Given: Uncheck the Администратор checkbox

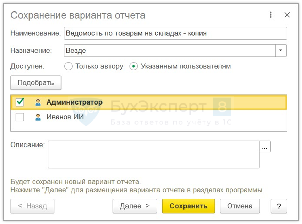Looking at the screenshot, I should coord(20,102).
